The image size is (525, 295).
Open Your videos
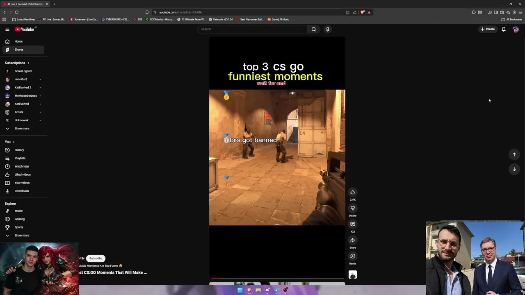click(23, 183)
